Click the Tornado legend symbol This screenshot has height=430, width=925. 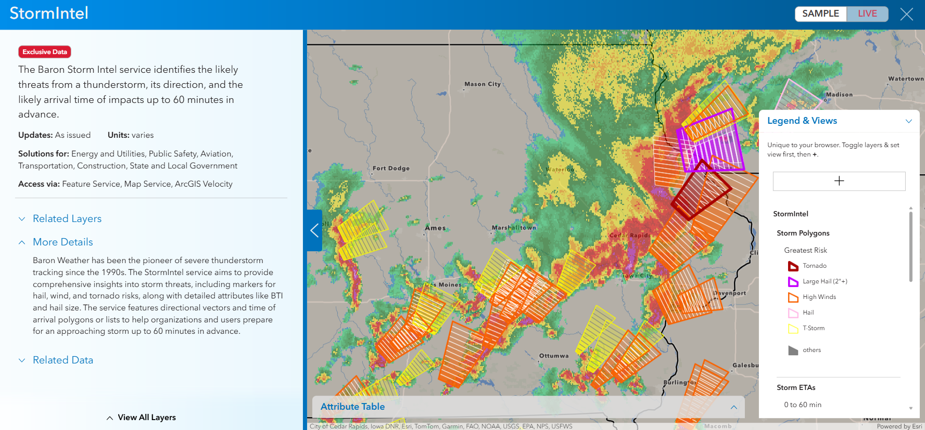[x=793, y=266]
